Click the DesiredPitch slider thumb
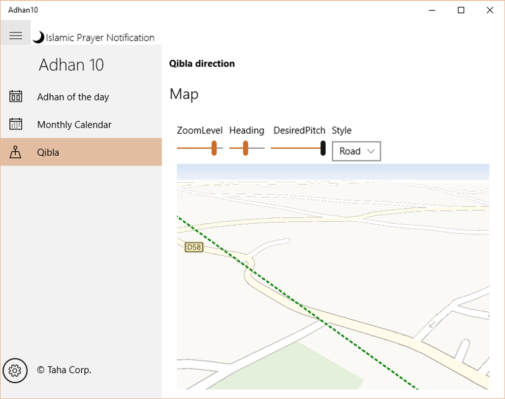 [323, 148]
